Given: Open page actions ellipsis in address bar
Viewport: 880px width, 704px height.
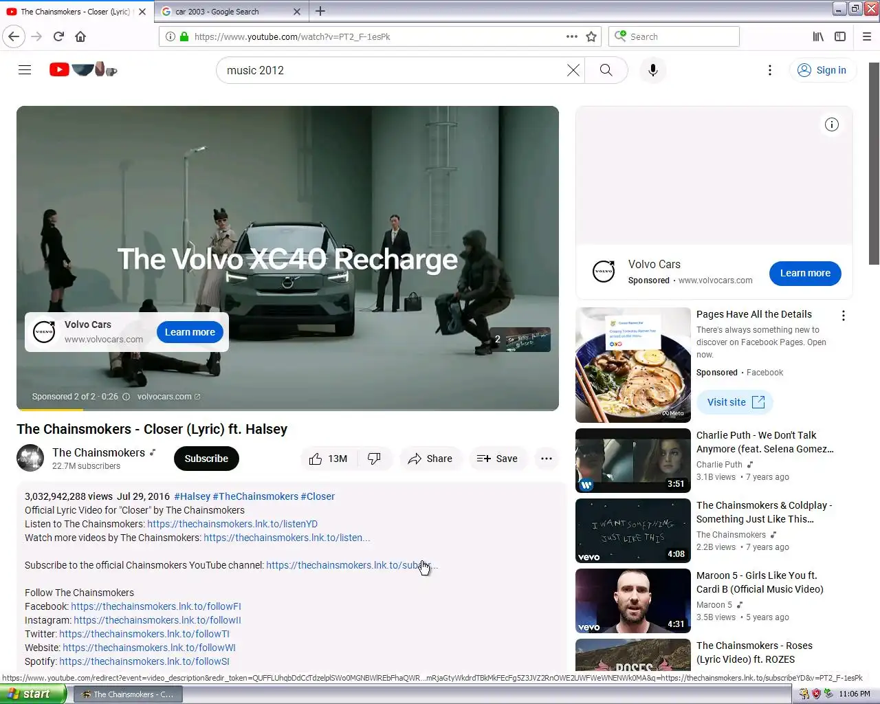Looking at the screenshot, I should point(572,36).
